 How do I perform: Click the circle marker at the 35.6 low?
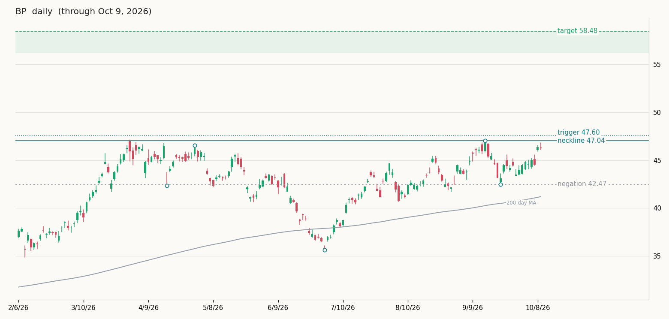pyautogui.click(x=325, y=250)
